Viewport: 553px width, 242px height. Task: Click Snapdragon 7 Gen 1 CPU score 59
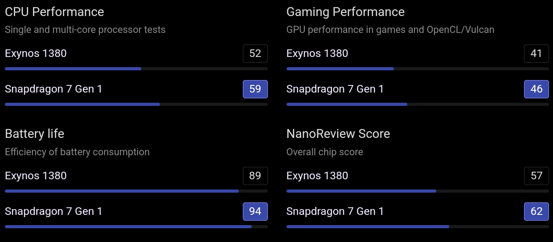255,89
